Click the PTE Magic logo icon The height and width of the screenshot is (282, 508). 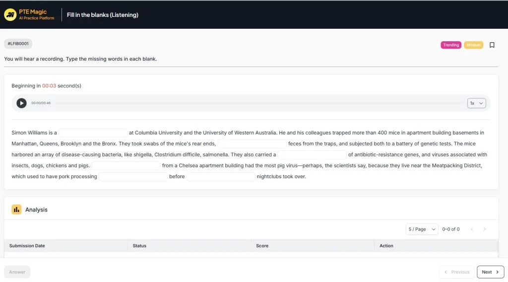click(x=10, y=15)
